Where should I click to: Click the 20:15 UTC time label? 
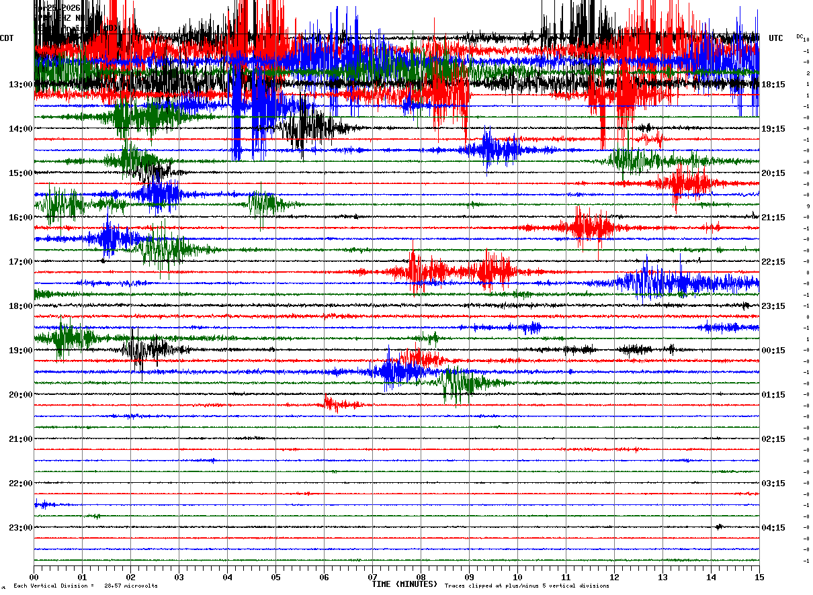pos(773,173)
